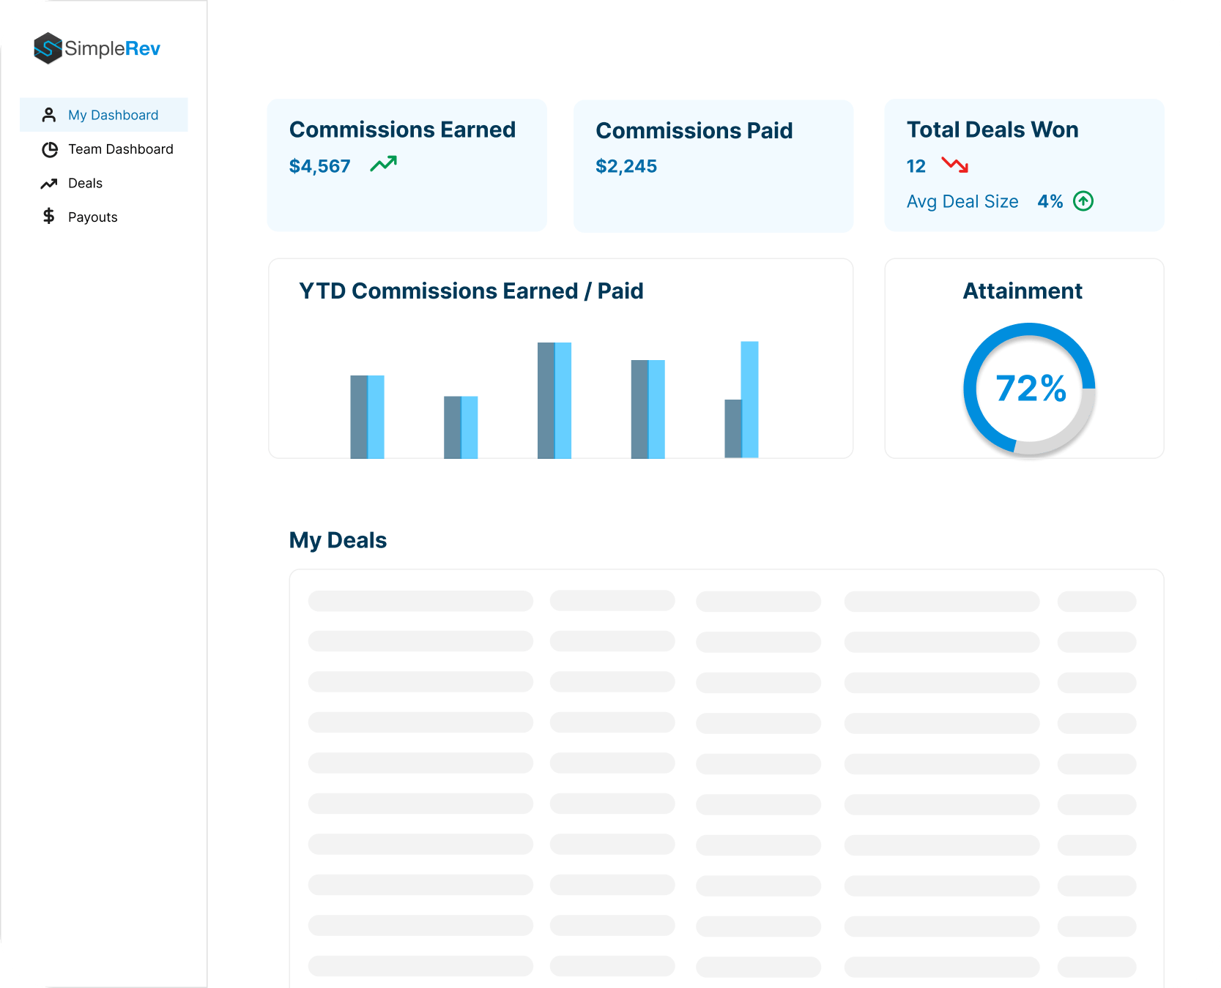
Task: Click the green circled up-arrow icon
Action: pyautogui.click(x=1083, y=201)
